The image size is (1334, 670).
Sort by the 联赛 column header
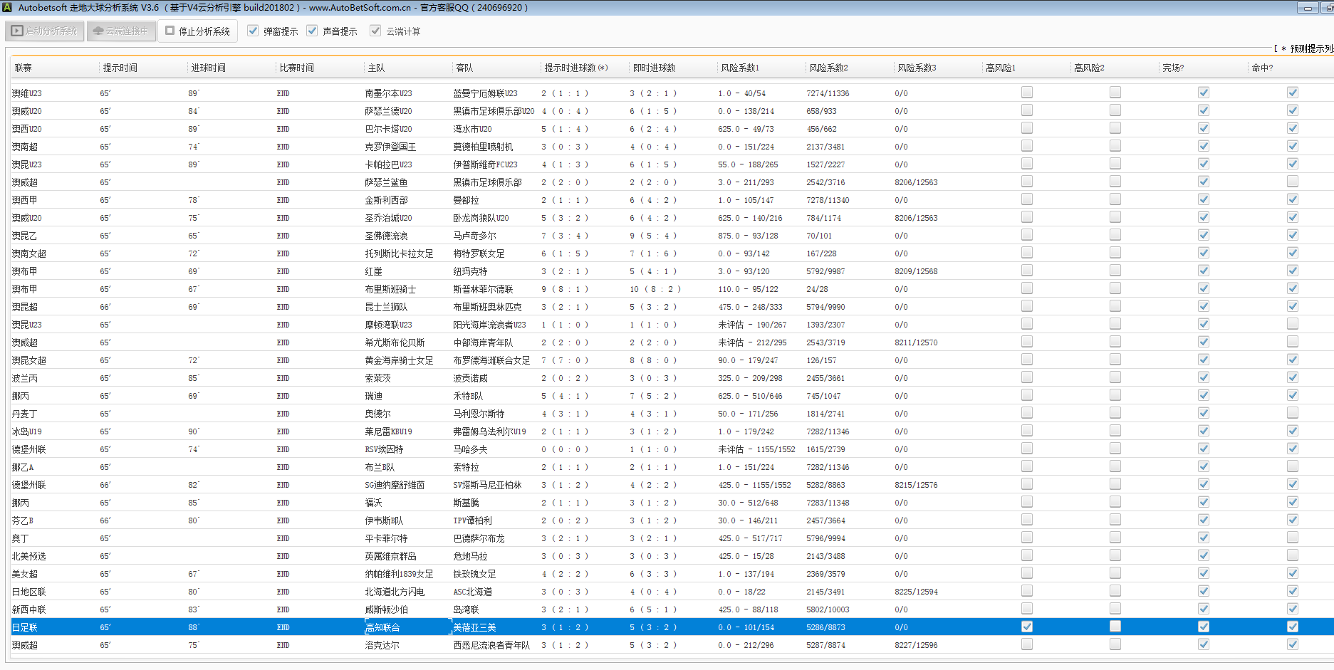point(24,68)
